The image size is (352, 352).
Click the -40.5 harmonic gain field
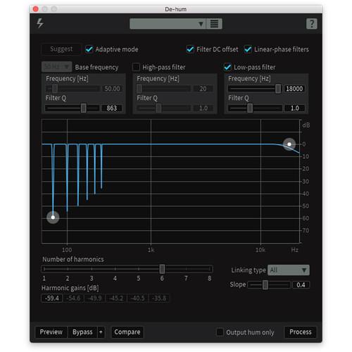138,298
